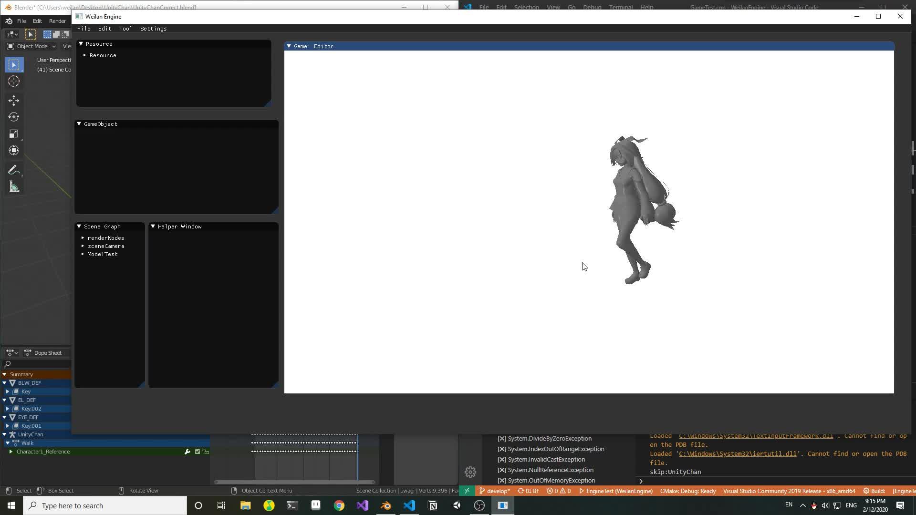
Task: Click the Dope Sheet channel search field
Action: [36, 364]
